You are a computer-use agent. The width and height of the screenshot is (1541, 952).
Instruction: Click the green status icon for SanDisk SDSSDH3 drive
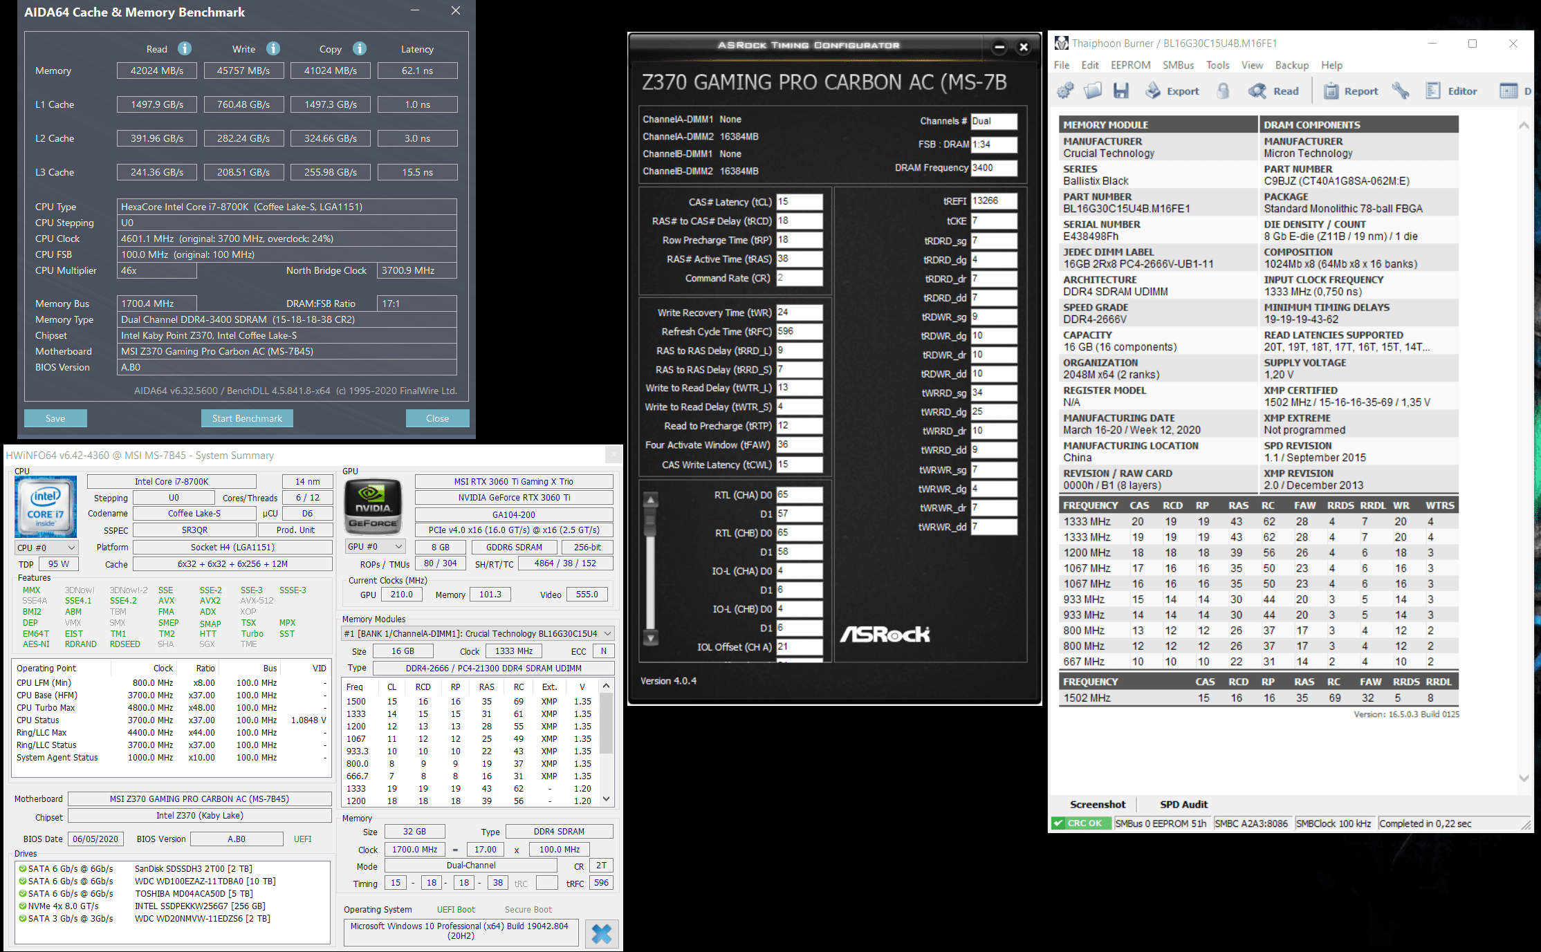[22, 868]
